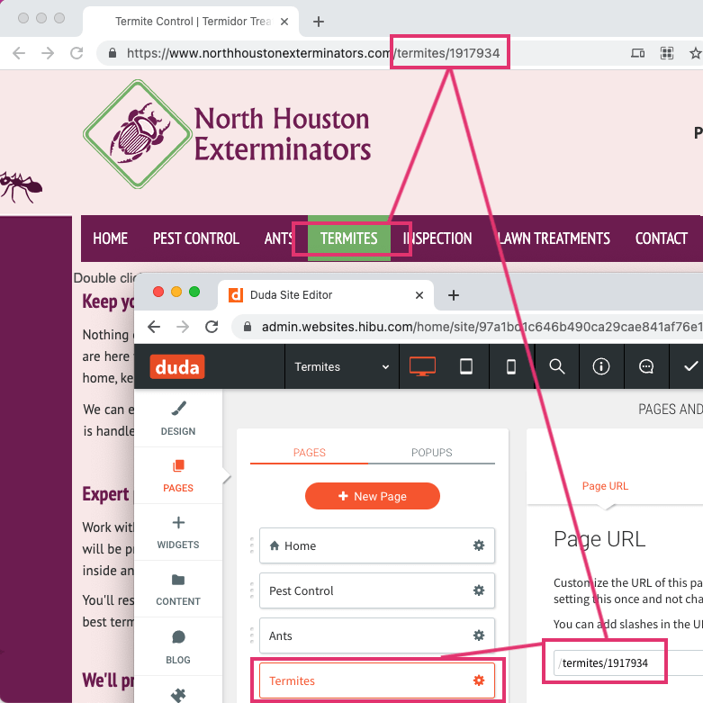Expand the Termites page selector dropdown
The image size is (703, 703).
pos(342,366)
